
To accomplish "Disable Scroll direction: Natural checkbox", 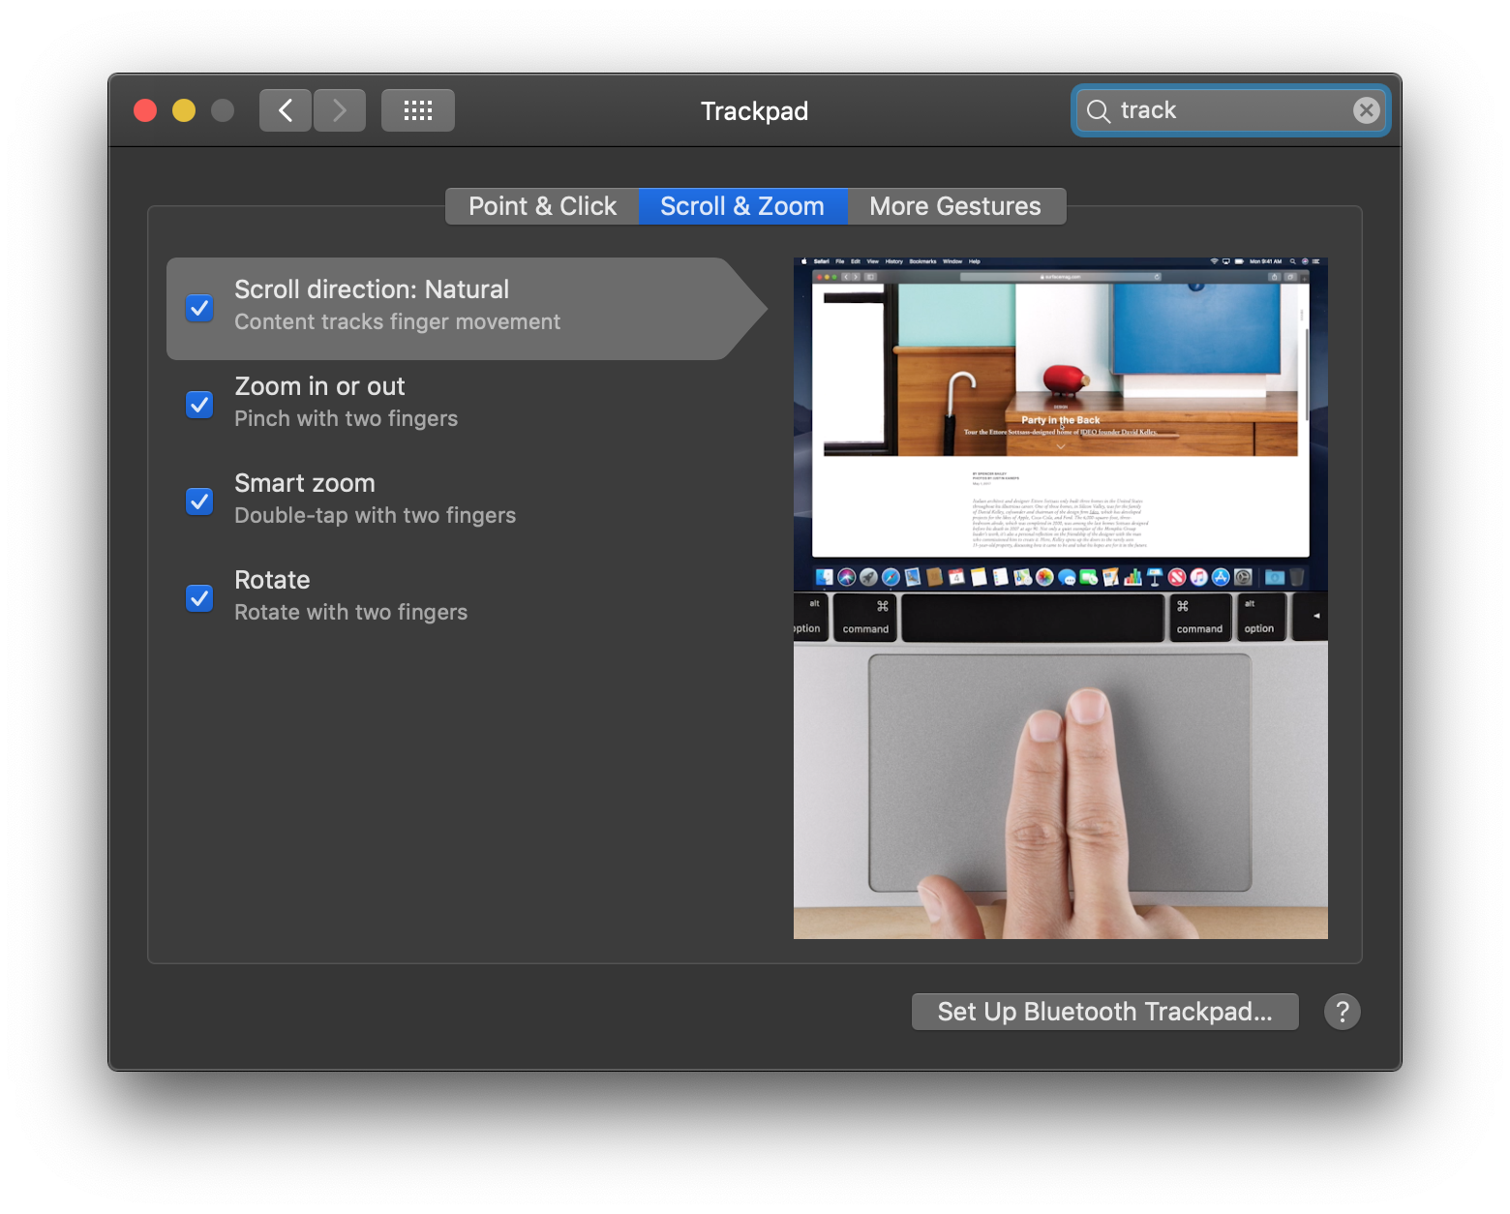I will pyautogui.click(x=199, y=308).
